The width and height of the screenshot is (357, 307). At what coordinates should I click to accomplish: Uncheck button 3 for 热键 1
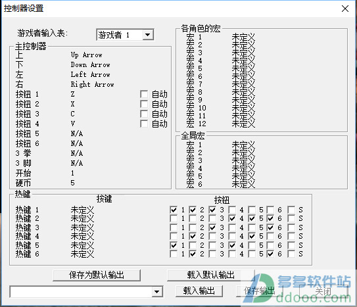coord(212,210)
